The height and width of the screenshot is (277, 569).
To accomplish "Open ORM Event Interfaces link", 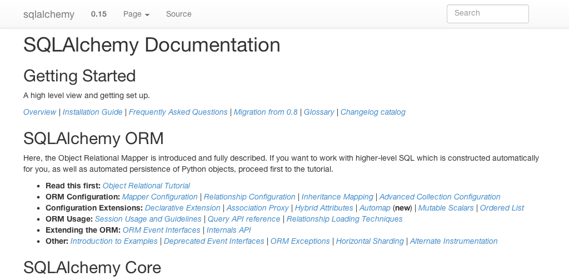I will pyautogui.click(x=162, y=230).
